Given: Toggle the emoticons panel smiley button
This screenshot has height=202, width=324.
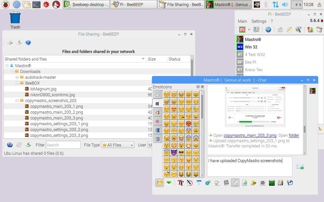Looking at the screenshot, I should tap(159, 183).
